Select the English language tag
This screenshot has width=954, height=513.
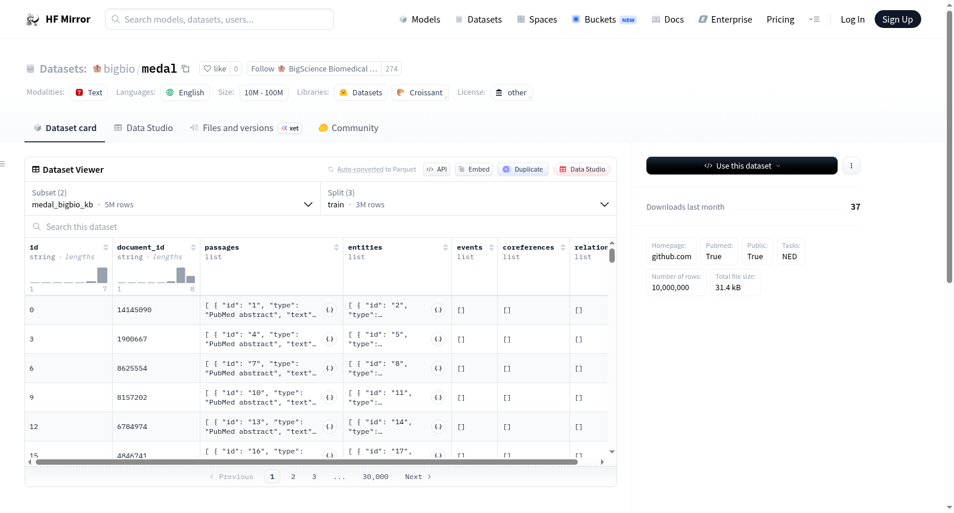pos(185,92)
